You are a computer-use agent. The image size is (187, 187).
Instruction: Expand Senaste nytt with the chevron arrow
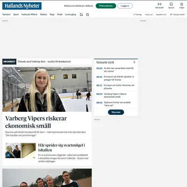pyautogui.click(x=134, y=62)
